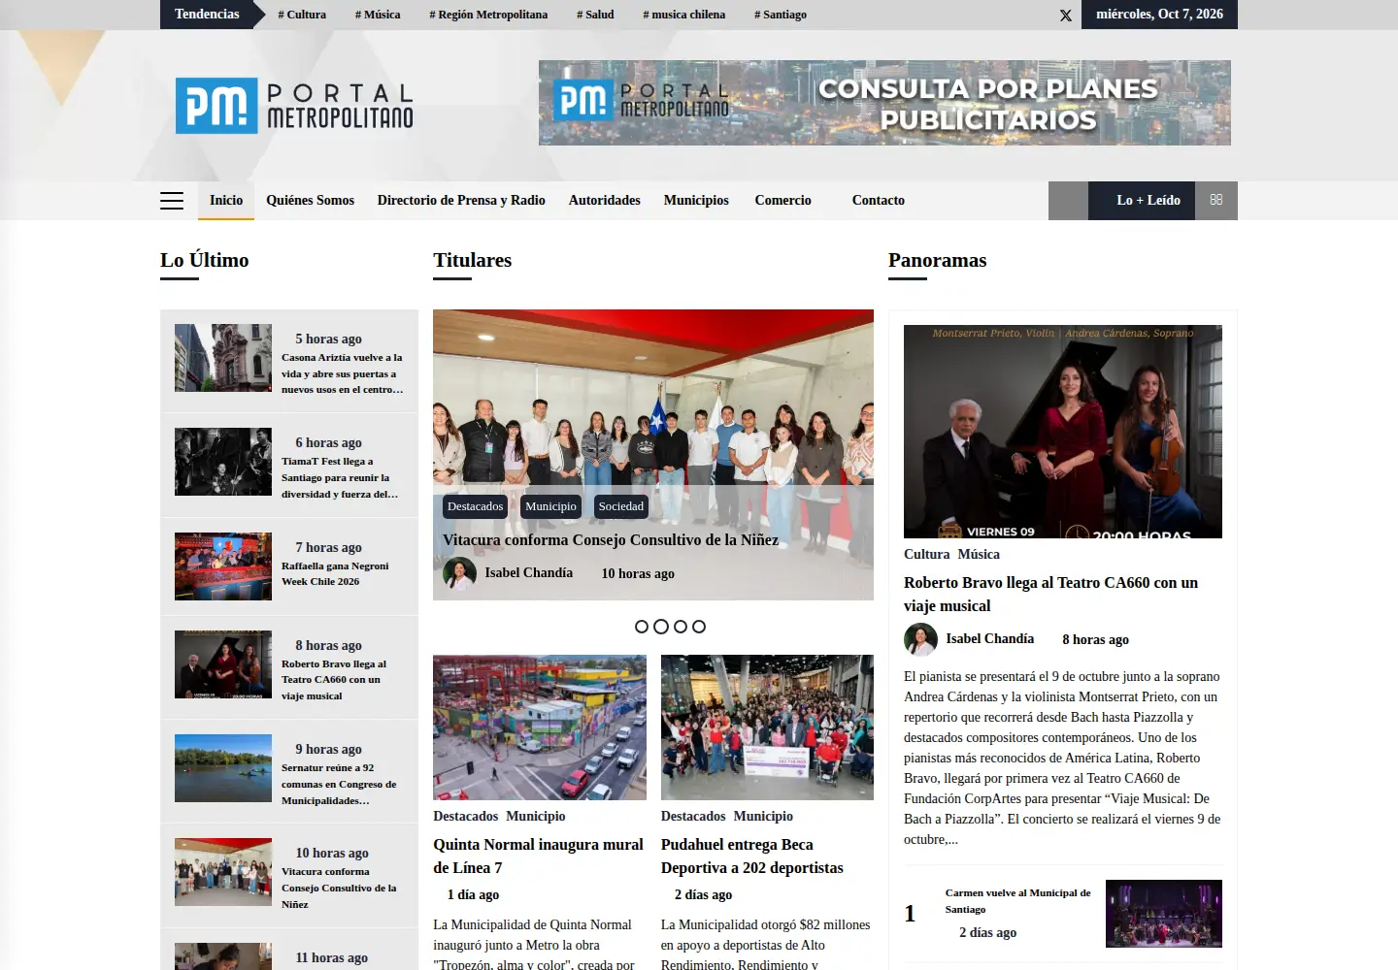Open Comercio menu item
The image size is (1398, 970).
[782, 200]
